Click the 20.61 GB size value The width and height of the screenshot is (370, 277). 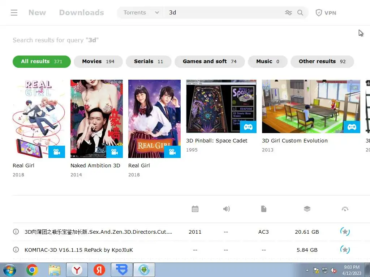(x=307, y=232)
